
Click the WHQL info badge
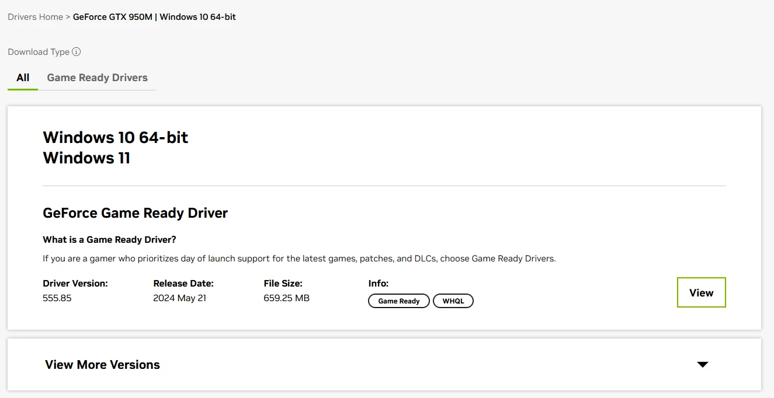point(453,301)
